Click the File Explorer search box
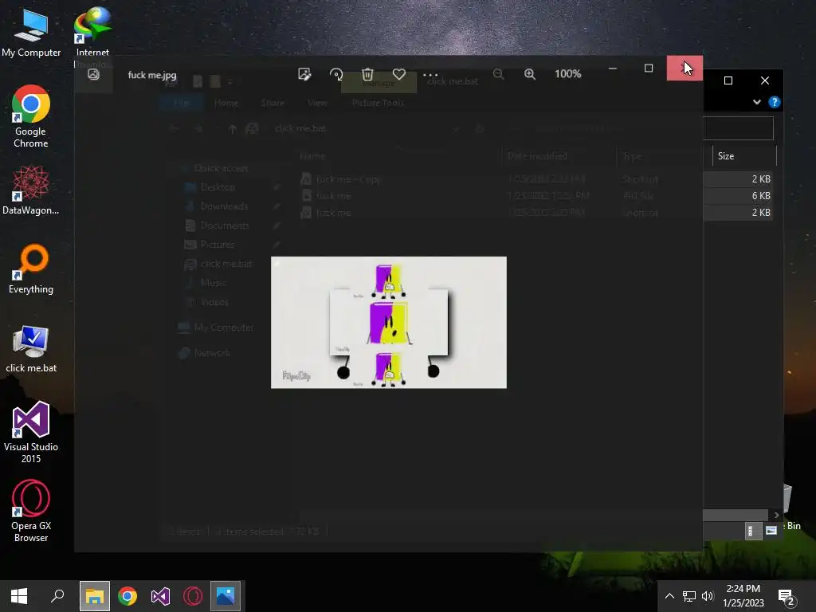This screenshot has height=612, width=816. point(738,128)
